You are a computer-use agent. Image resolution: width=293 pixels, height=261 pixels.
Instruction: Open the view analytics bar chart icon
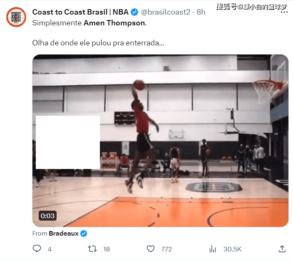pos(213,249)
